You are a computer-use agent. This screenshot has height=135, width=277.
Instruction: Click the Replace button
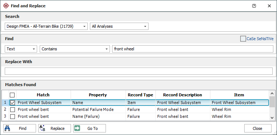(55, 128)
